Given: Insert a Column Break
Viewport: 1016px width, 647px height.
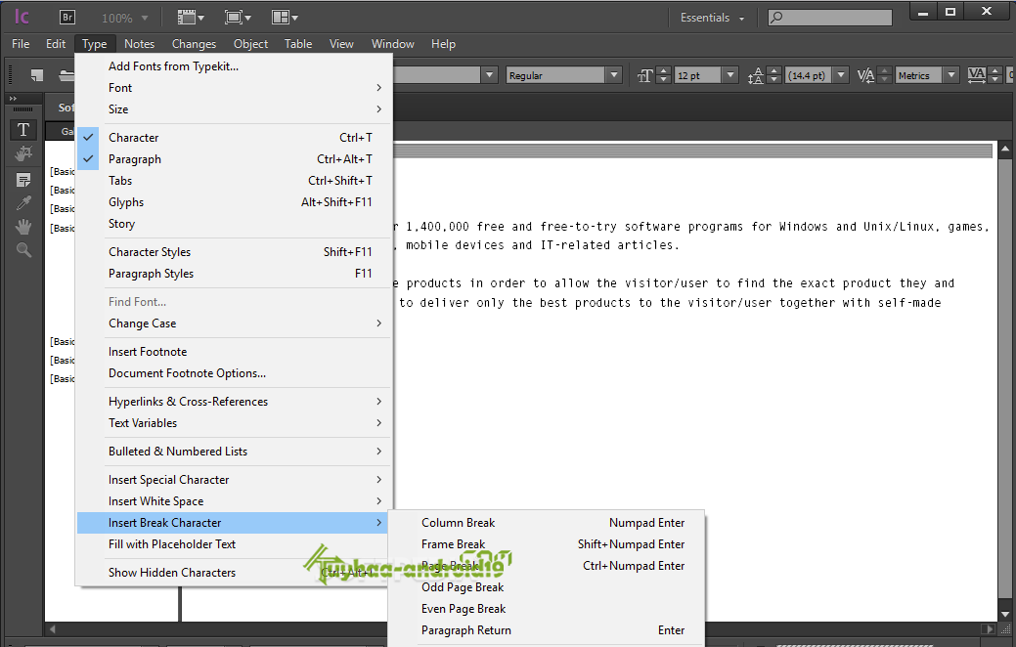Looking at the screenshot, I should 547,523.
